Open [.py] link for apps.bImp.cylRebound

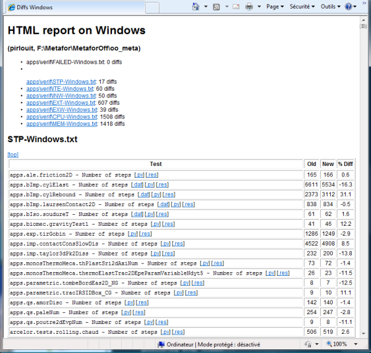(156, 194)
